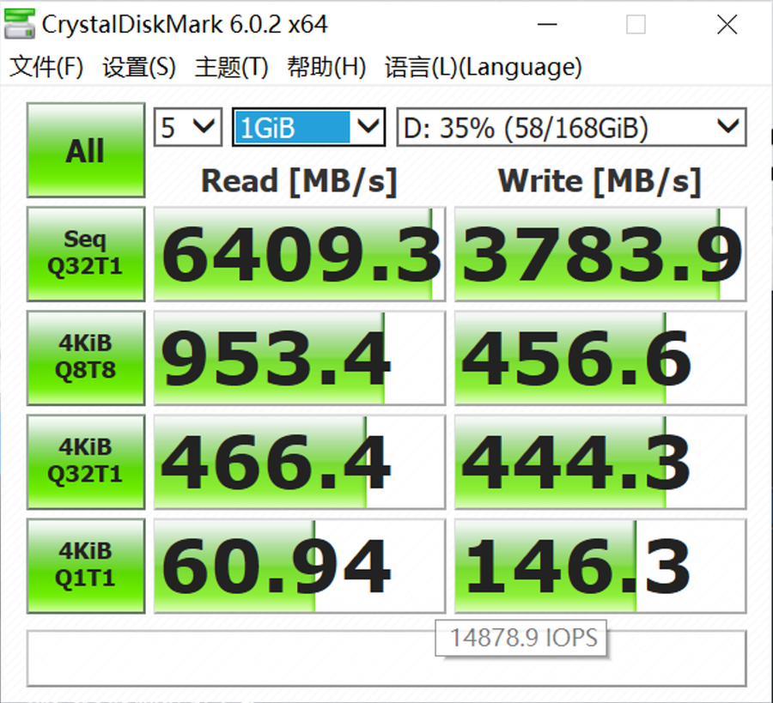Expand the 1GiB test size dropdown

tap(308, 127)
